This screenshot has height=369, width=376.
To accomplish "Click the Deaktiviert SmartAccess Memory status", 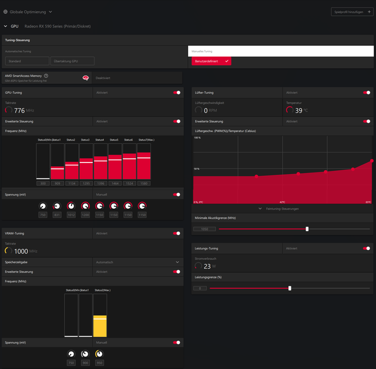I will click(x=103, y=78).
